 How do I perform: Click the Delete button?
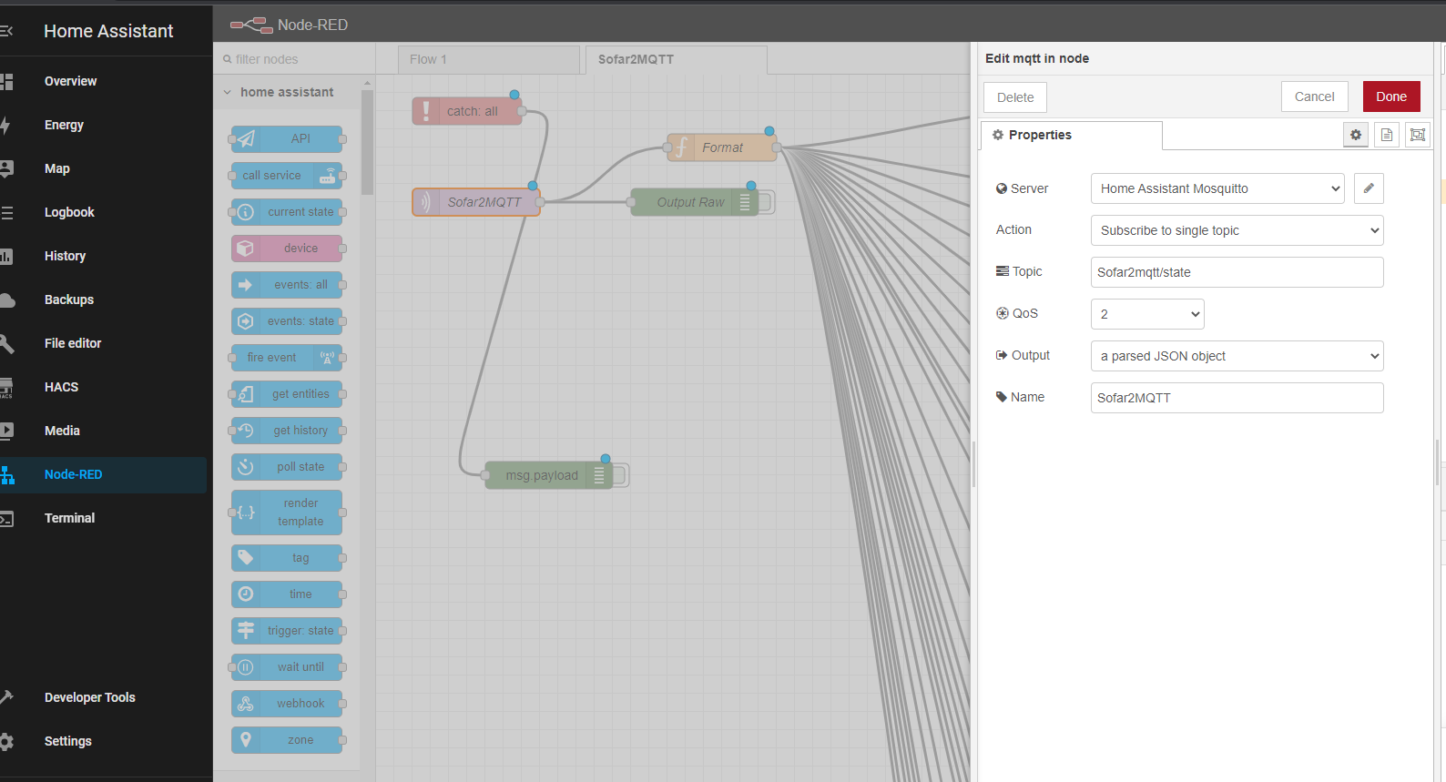(x=1015, y=97)
